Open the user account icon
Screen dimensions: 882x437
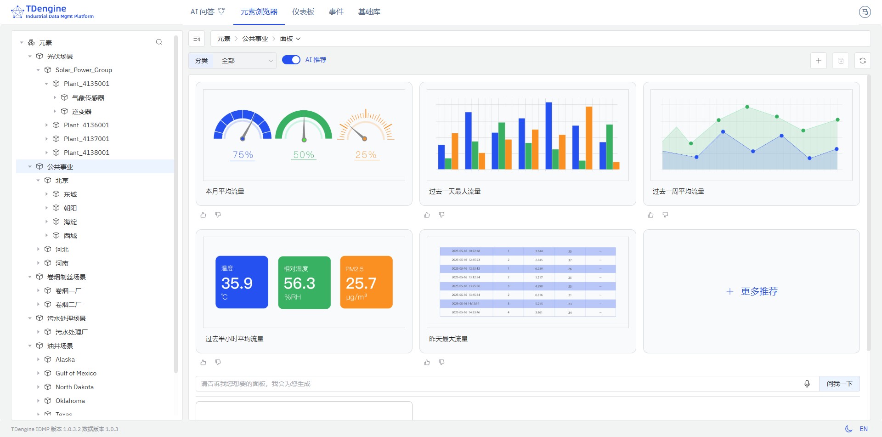coord(865,12)
